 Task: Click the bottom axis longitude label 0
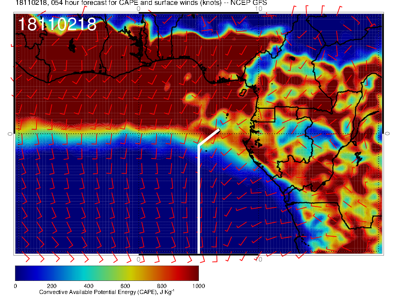[x=138, y=259]
